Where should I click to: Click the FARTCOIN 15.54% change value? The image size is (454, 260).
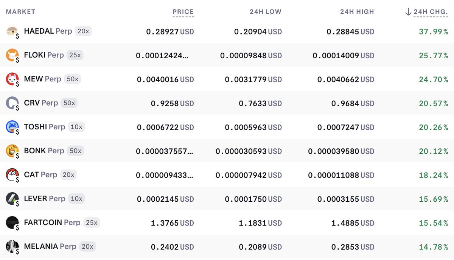(x=434, y=223)
